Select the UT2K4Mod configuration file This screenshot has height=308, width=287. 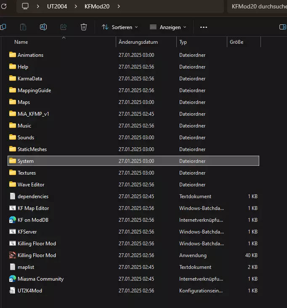[x=29, y=291]
